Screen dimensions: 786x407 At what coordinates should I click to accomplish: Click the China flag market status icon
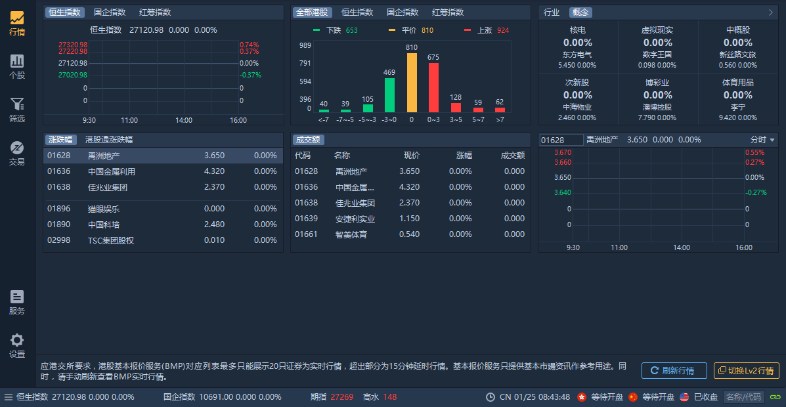[633, 397]
